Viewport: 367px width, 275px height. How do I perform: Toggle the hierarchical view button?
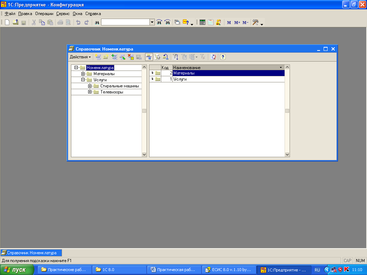(149, 57)
